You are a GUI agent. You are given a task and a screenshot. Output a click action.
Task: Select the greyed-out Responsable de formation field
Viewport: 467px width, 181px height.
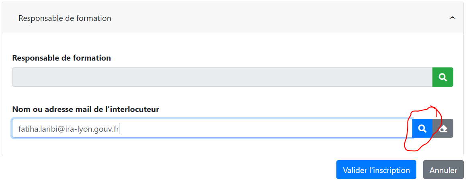click(222, 77)
